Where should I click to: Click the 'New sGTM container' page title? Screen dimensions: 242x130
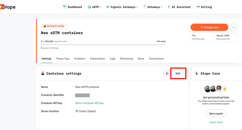(x=62, y=33)
